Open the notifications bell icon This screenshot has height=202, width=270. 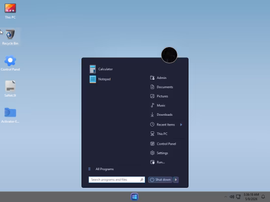coord(263,197)
